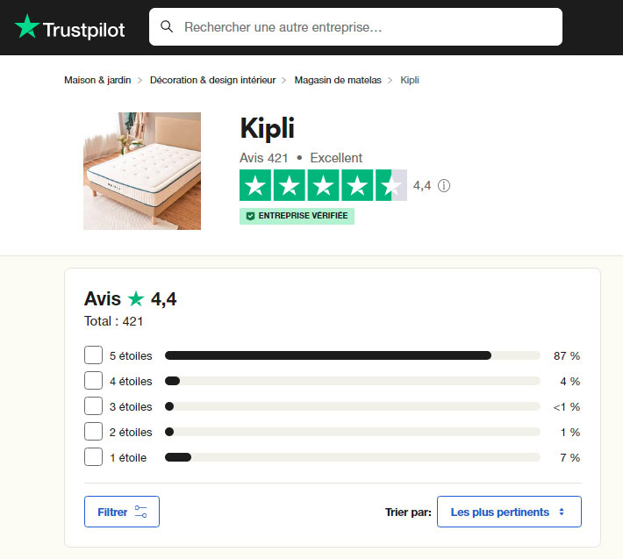Select the 3 étoiles checkbox
This screenshot has height=559, width=623.
point(93,406)
